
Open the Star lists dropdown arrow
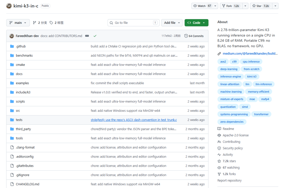click(x=275, y=6)
